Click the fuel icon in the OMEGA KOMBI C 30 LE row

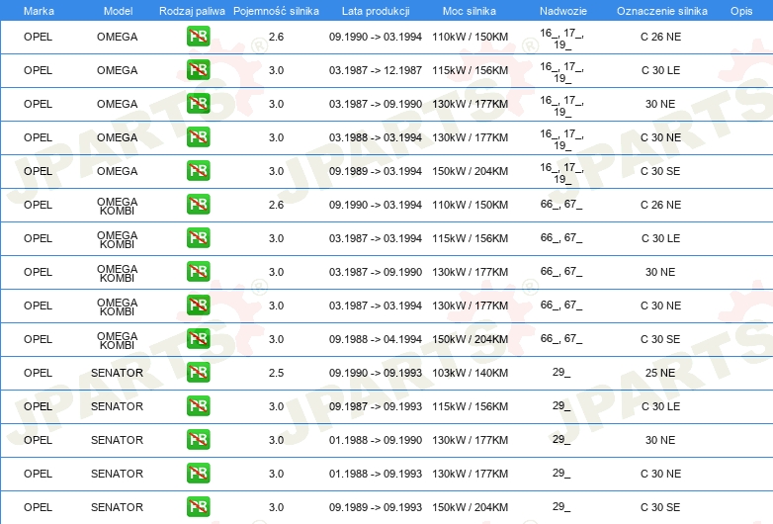pos(198,238)
